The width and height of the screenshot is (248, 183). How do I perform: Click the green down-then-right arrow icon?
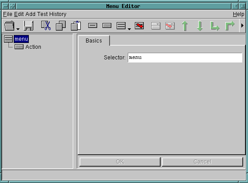(x=215, y=26)
